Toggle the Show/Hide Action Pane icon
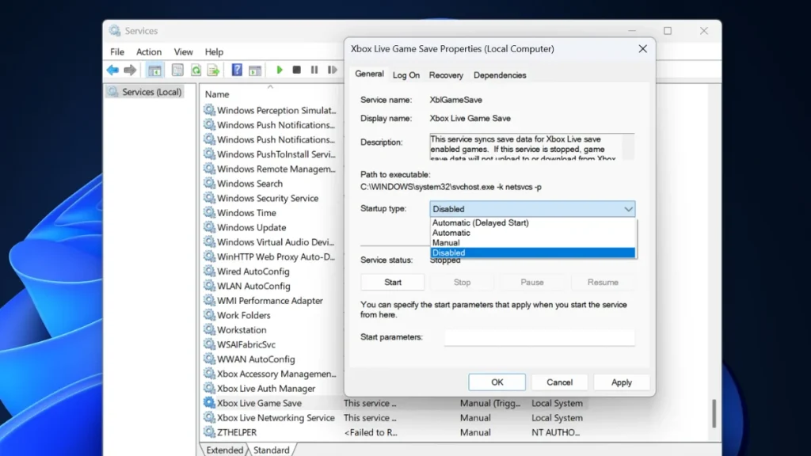Screen dimensions: 811x456 (255, 70)
